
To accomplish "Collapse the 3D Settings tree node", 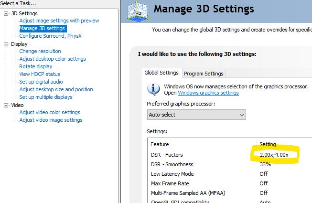I will 6,13.
